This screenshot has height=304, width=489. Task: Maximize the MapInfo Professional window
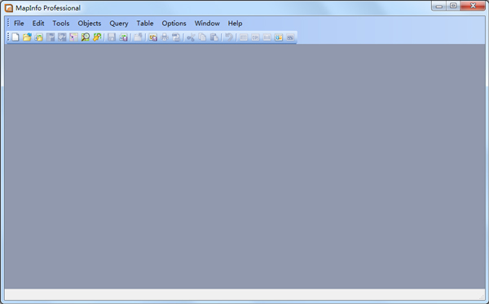tap(453, 6)
